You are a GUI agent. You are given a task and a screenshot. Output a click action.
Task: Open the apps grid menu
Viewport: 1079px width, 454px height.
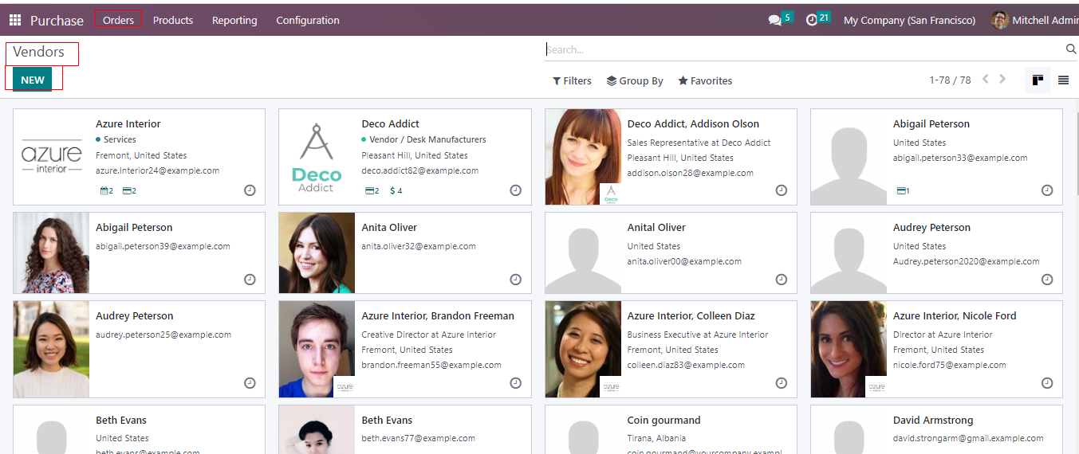click(x=15, y=21)
